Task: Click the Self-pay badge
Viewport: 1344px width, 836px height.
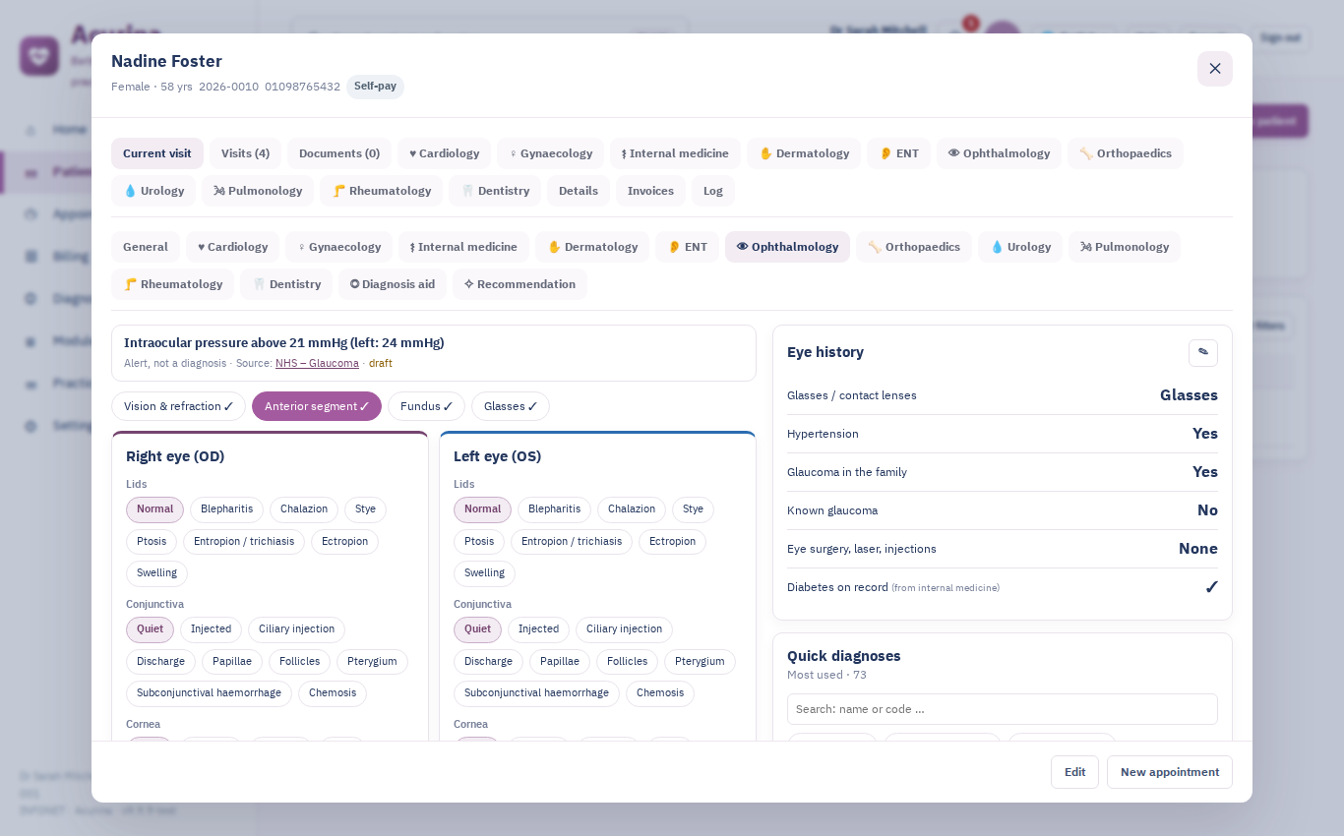Action: click(x=375, y=87)
